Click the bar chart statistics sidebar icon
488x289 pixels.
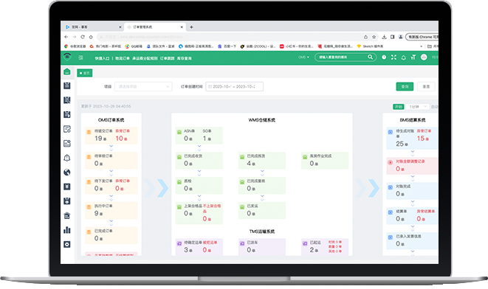pos(67,230)
